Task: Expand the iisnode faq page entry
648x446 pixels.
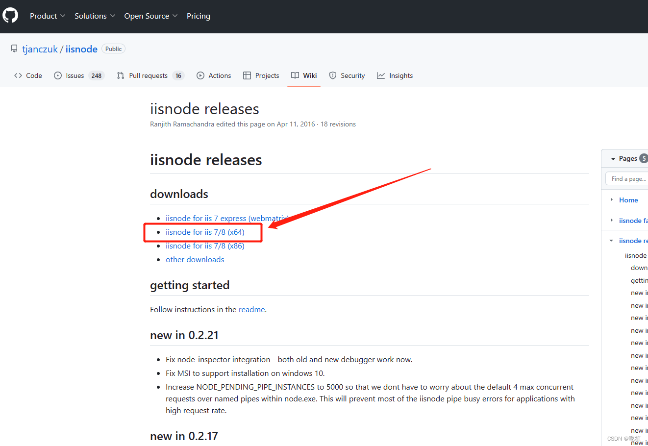Action: click(612, 220)
